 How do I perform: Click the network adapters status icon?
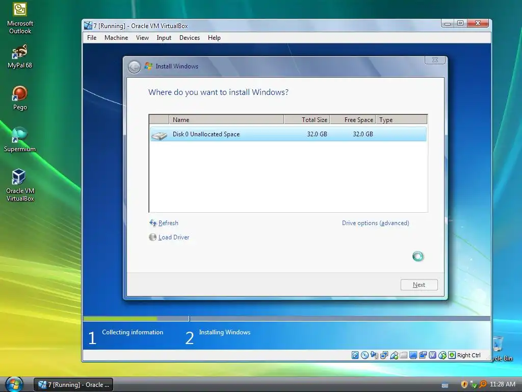(x=384, y=355)
